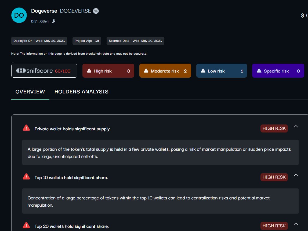Click the blockchain data accuracy note
The image size is (308, 231).
[x=79, y=54]
